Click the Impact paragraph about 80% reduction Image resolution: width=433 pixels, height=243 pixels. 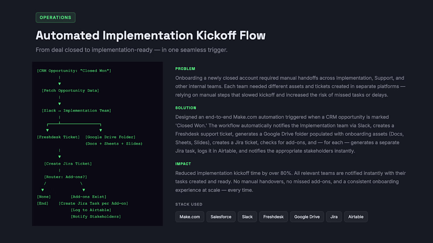pyautogui.click(x=291, y=181)
